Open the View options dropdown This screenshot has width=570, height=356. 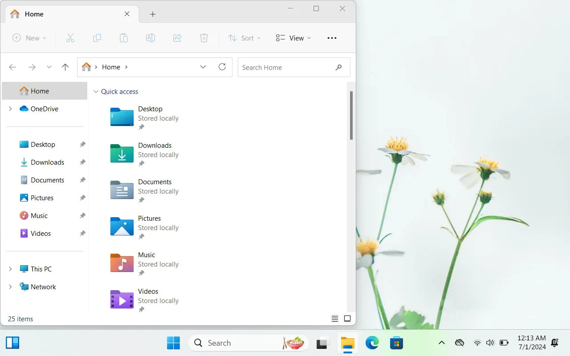coord(293,38)
